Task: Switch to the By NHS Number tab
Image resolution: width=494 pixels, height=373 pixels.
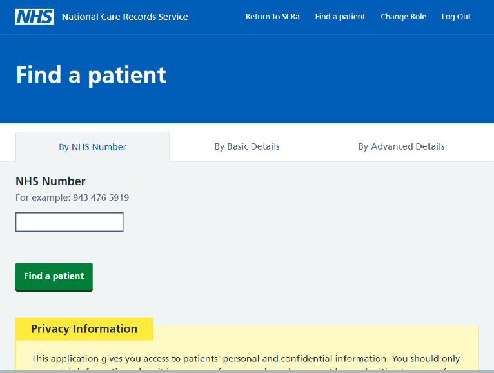Action: [93, 147]
